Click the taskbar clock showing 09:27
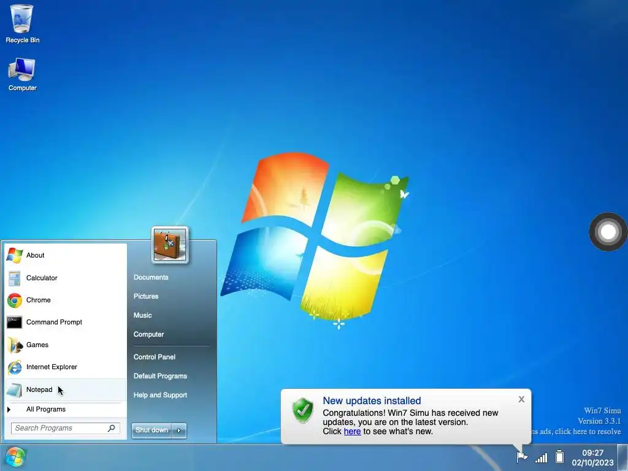 click(592, 458)
